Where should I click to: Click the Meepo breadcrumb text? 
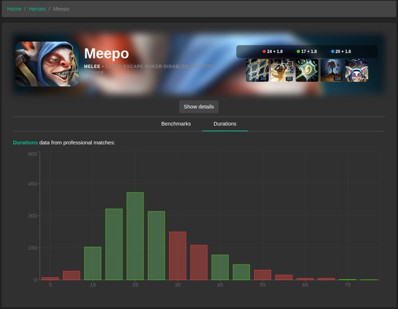pos(61,9)
